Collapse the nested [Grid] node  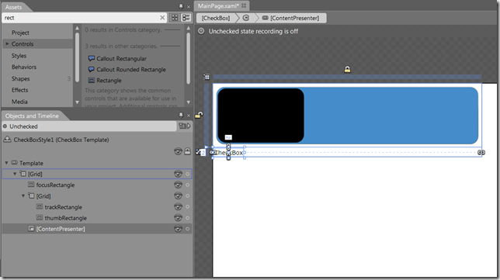pos(23,196)
